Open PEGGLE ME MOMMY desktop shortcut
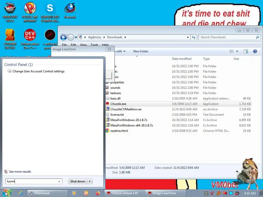The height and width of the screenshot is (197, 263). point(30,12)
